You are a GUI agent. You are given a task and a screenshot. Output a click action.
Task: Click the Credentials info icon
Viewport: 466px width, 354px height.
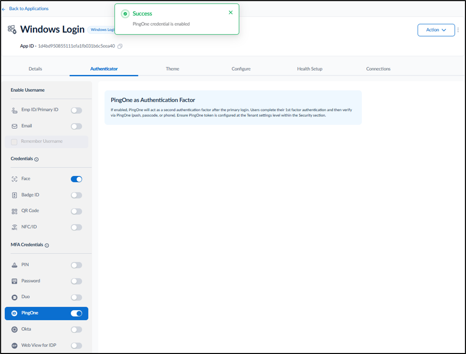[x=37, y=159]
